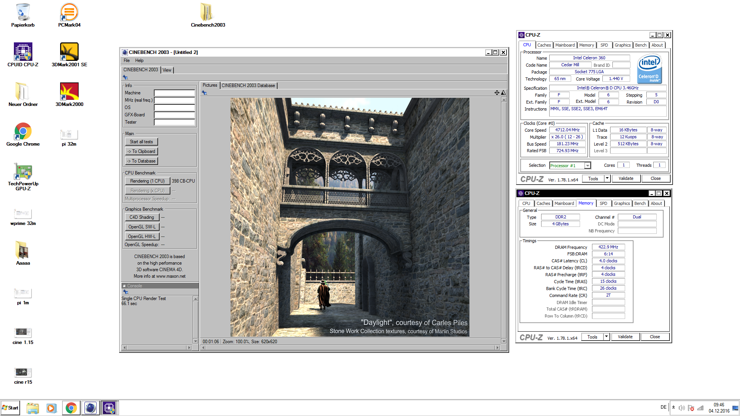Screen dimensions: 740x416
Task: Switch to Cinebench in the taskbar
Action: [90, 408]
